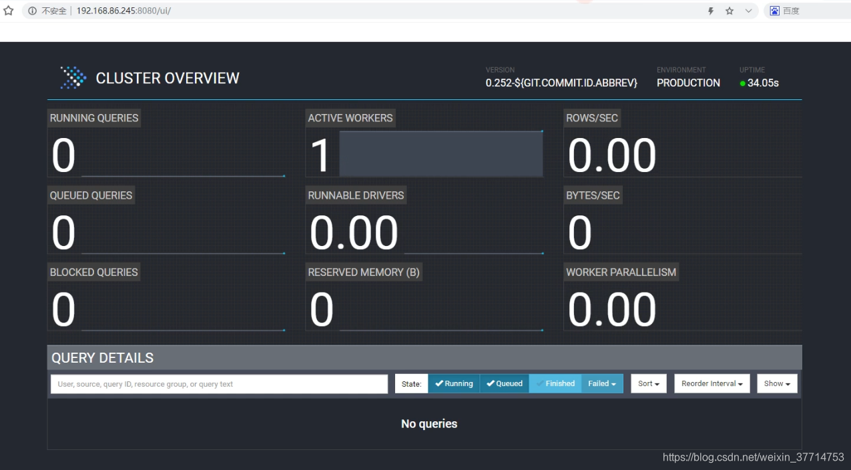
Task: Open the Reorder Interval dropdown
Action: click(x=712, y=383)
